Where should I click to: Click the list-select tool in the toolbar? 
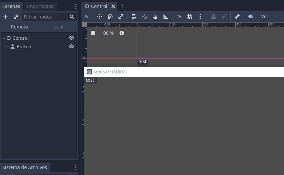[x=134, y=17]
